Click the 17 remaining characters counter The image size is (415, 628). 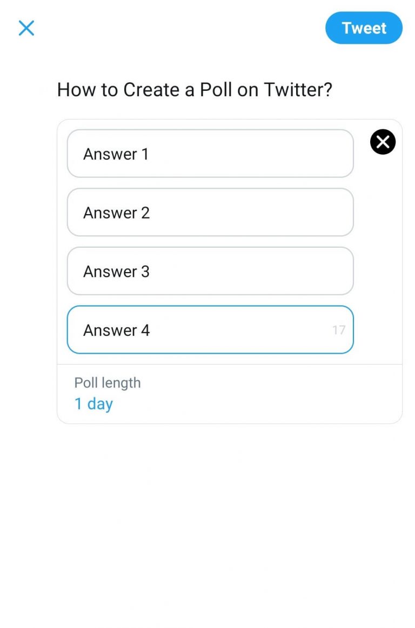(339, 330)
